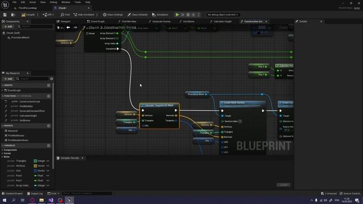The image size is (363, 204).
Task: Open the ConstructionScript function
Action: [29, 101]
